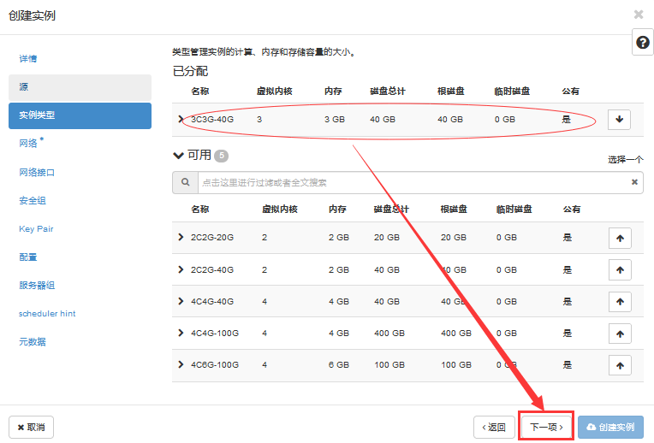
Task: Expand details of the 2C2G-20G row
Action: click(181, 237)
